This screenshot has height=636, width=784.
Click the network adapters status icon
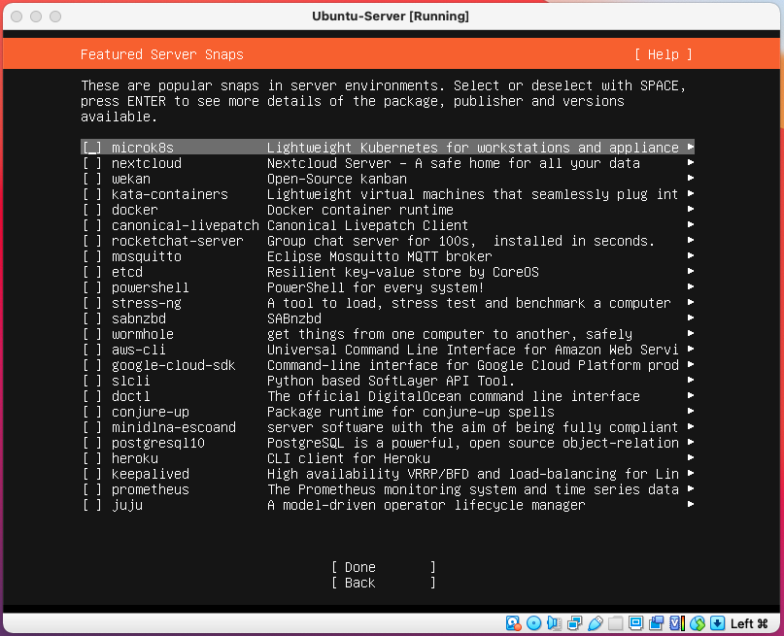coord(574,623)
